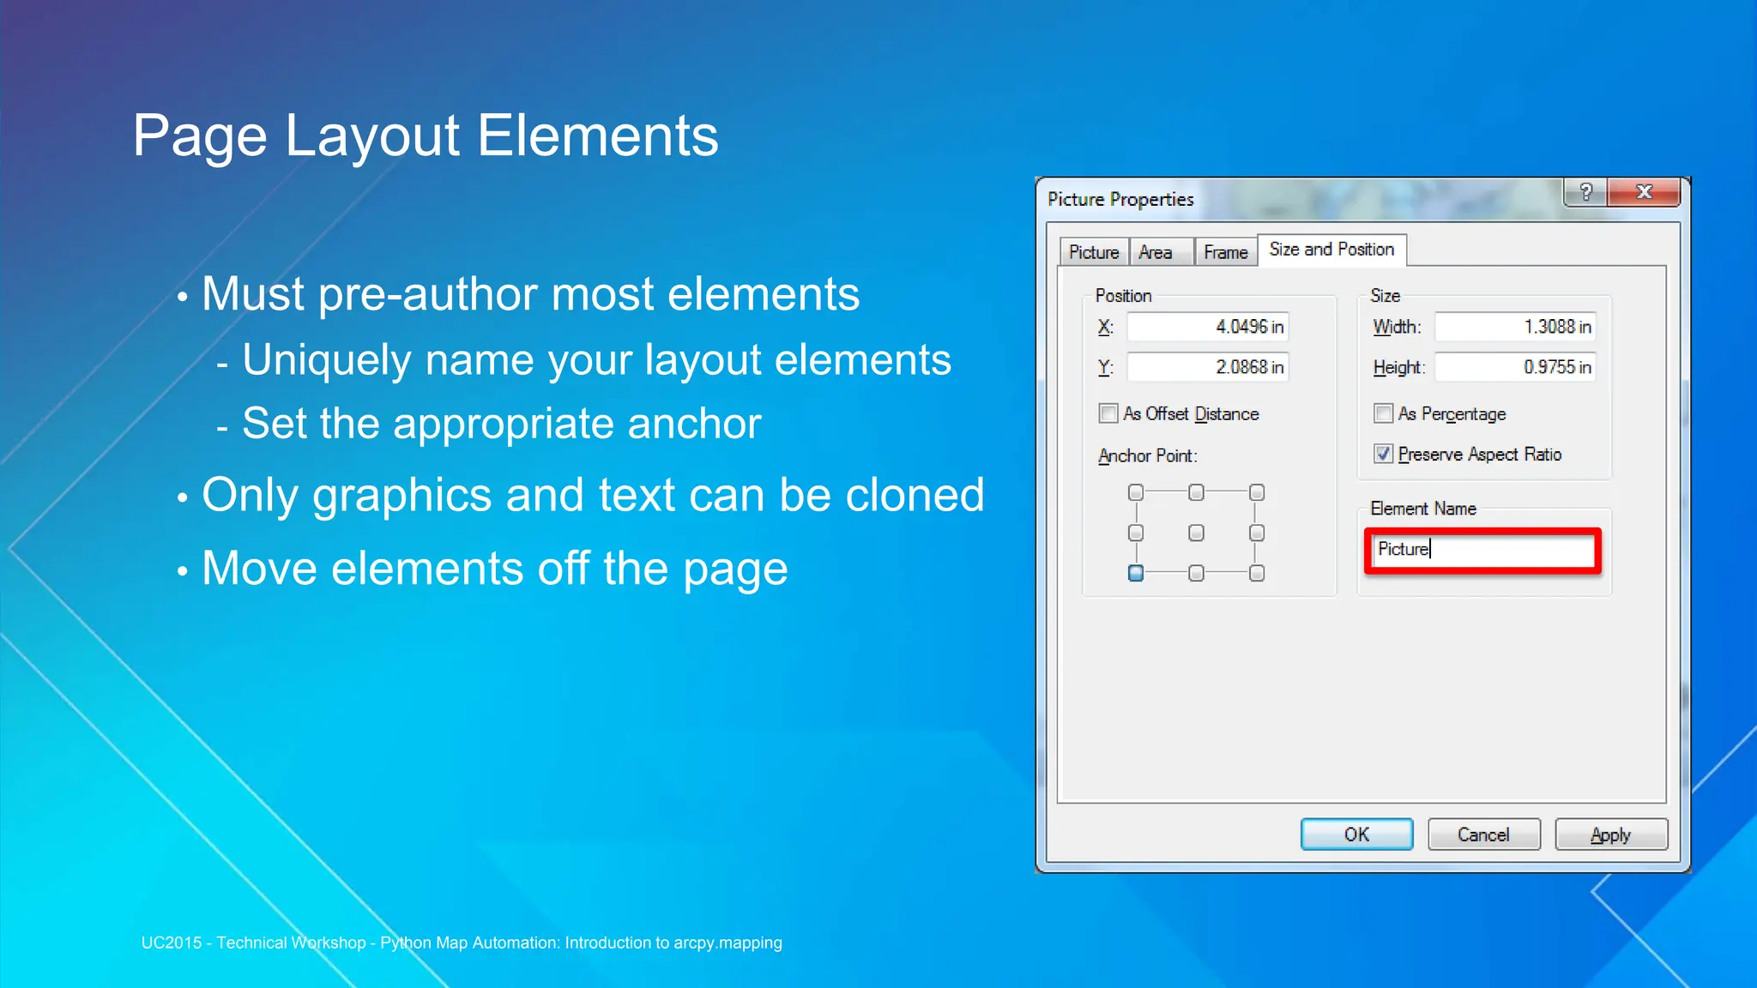
Task: Click 'Set the appropriate anchor' text
Action: pos(501,424)
